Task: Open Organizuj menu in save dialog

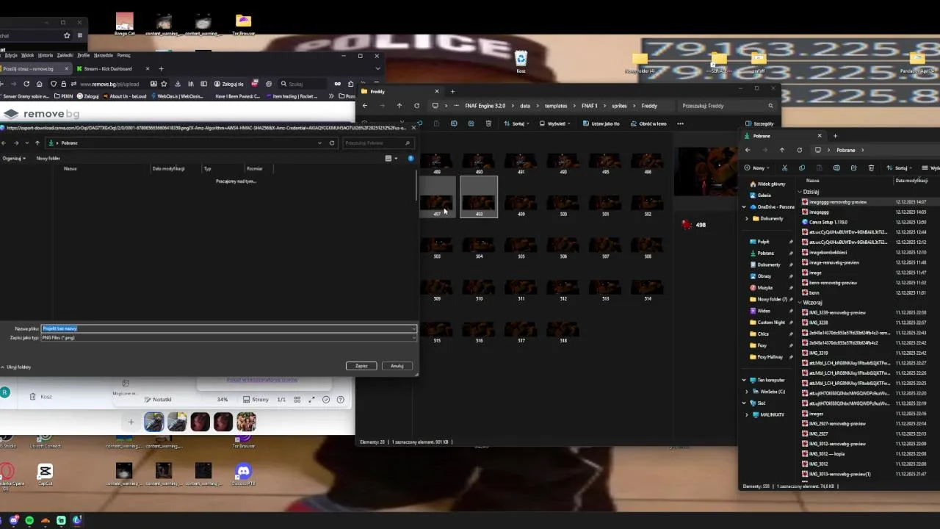Action: tap(14, 158)
